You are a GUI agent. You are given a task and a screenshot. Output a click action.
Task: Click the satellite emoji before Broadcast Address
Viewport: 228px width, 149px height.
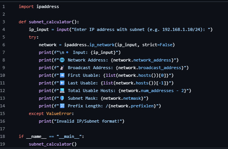tap(62, 68)
